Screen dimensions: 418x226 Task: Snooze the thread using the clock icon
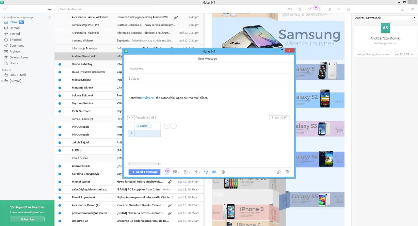[x=319, y=9]
